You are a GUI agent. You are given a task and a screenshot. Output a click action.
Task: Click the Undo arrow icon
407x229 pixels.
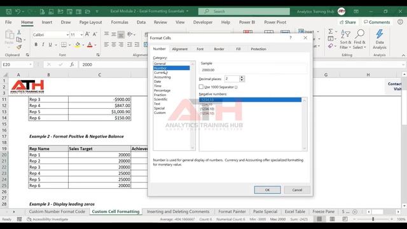point(18,11)
